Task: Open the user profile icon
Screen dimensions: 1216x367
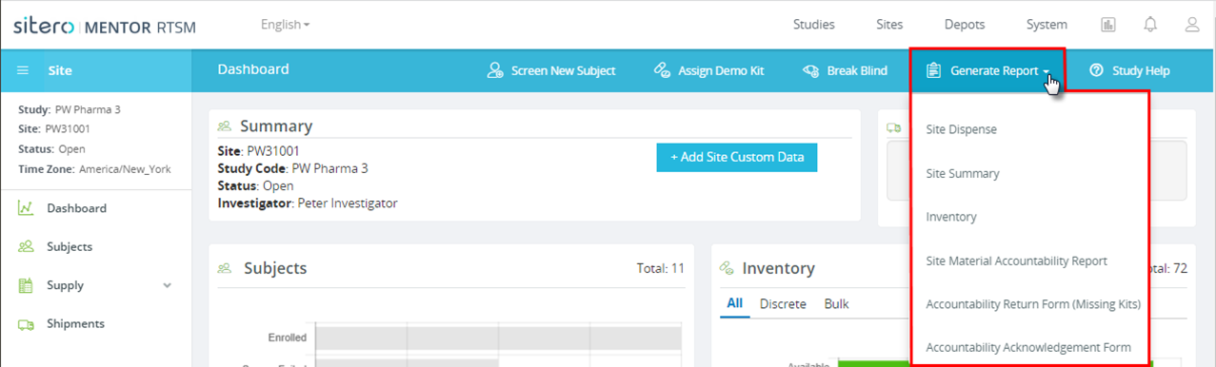Action: point(1192,25)
